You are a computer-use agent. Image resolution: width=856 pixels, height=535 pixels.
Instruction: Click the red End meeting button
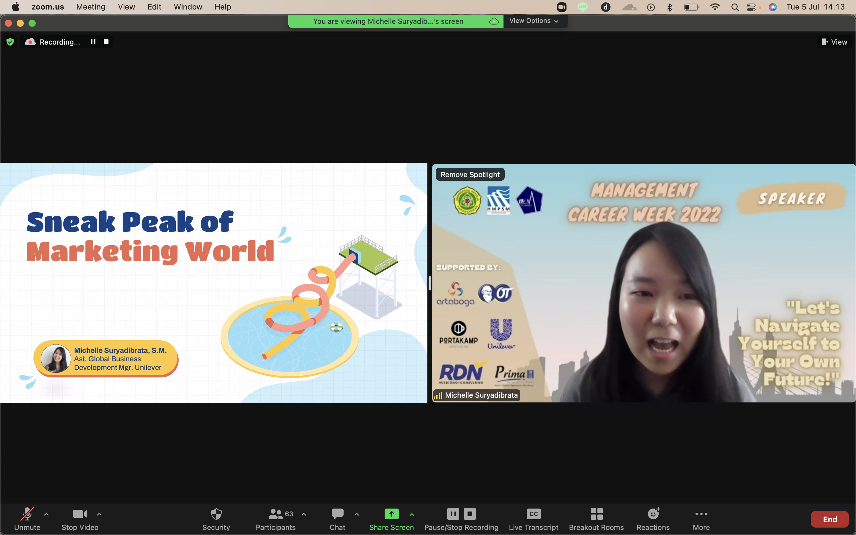(829, 519)
